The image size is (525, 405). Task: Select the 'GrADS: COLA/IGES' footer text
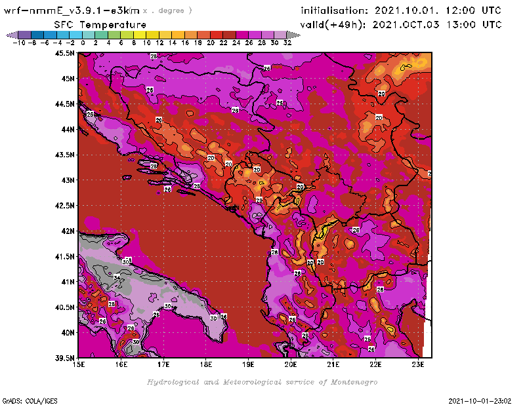tap(30, 401)
